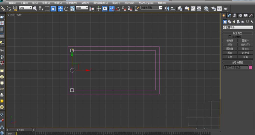Open the Utilities hammer panel
This screenshot has height=135, width=255.
tap(251, 15)
